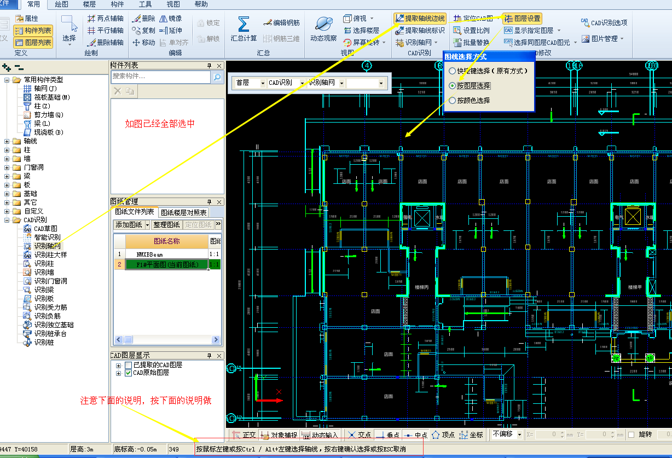This screenshot has width=672, height=458.
Task: Click the 镜像 mirror tool
Action: coord(170,19)
